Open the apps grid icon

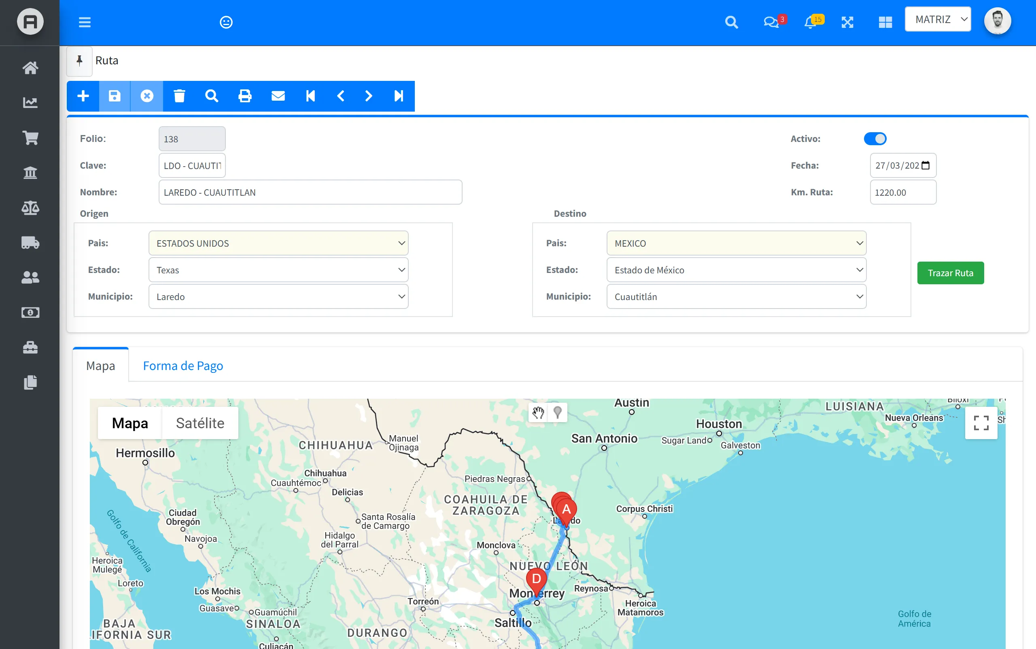pos(885,22)
